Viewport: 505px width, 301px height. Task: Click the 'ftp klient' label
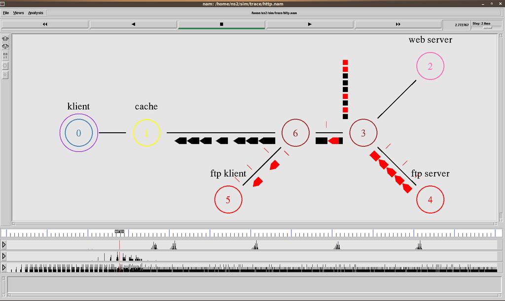[228, 174]
